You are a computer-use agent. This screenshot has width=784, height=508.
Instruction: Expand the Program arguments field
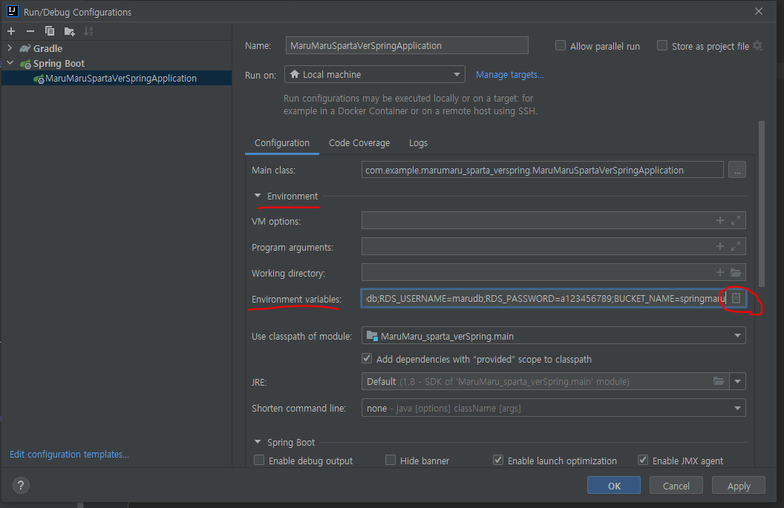click(736, 246)
